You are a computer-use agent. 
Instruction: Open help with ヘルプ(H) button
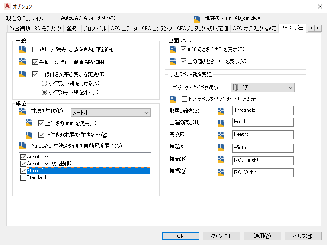click(x=303, y=236)
